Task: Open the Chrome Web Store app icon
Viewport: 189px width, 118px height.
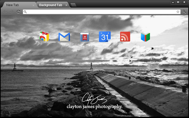Action: (x=44, y=37)
